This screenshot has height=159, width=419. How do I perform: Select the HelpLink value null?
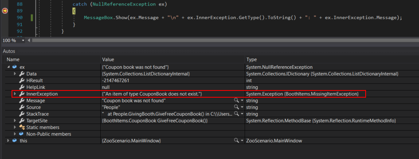click(x=106, y=87)
